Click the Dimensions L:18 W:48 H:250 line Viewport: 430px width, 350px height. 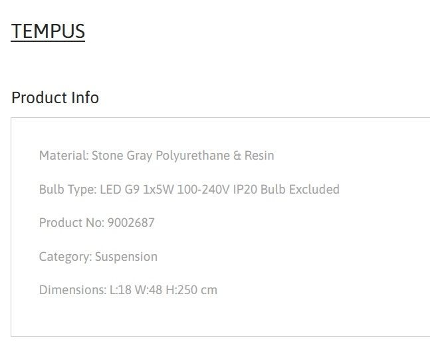[128, 290]
